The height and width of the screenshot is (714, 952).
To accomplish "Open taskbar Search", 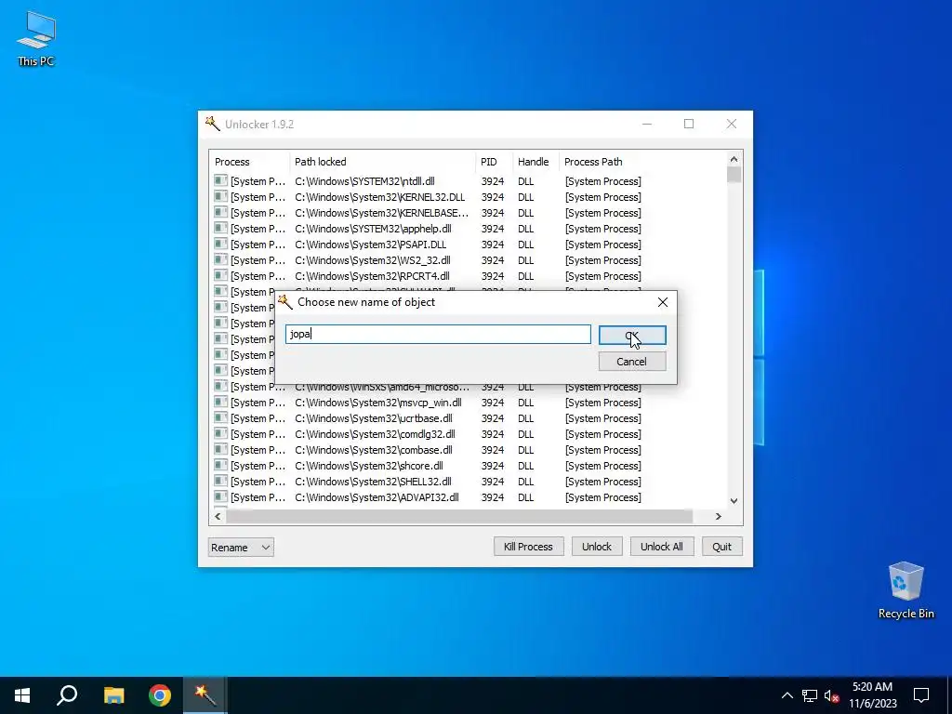I will coord(67,695).
